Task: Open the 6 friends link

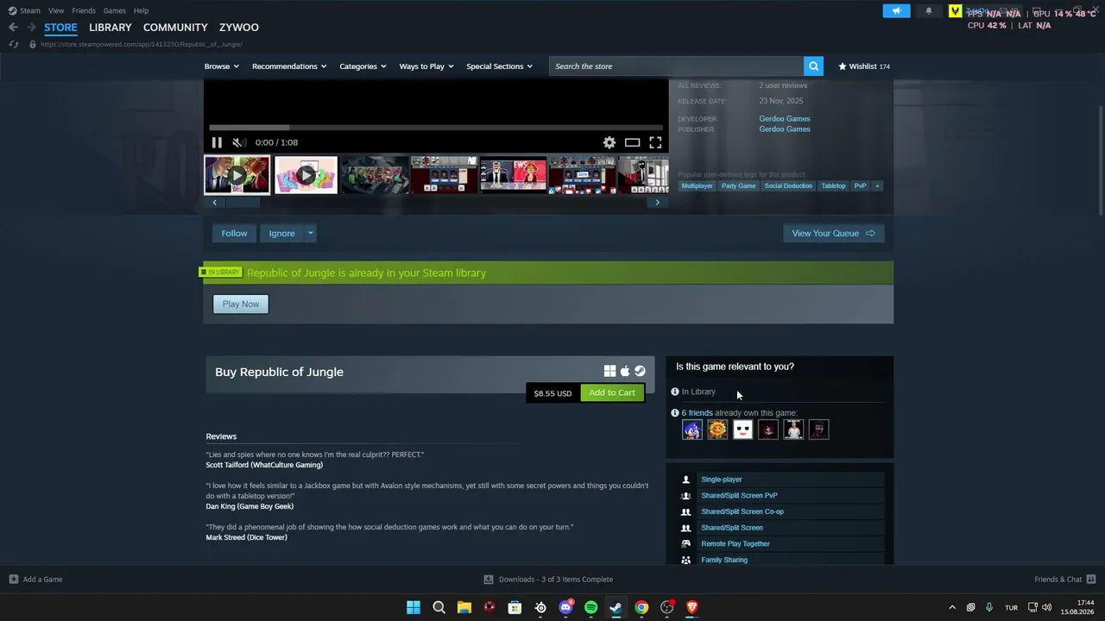Action: [x=698, y=413]
